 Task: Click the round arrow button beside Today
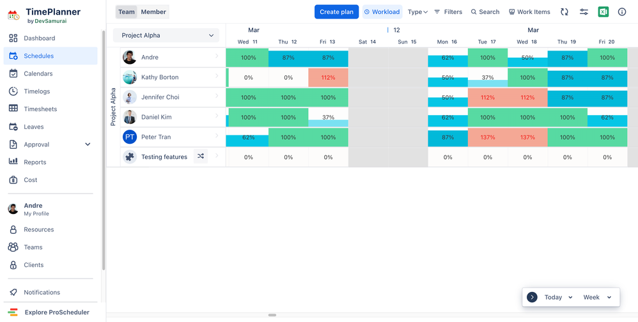coord(533,297)
